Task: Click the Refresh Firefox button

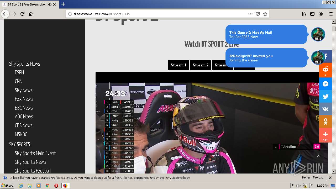Action: [313, 178]
